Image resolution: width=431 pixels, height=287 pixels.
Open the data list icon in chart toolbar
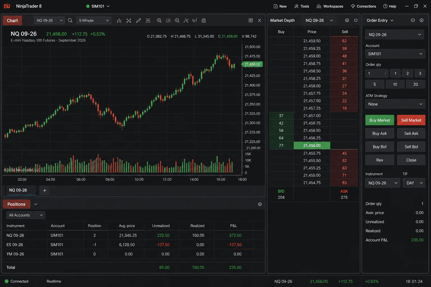click(168, 20)
